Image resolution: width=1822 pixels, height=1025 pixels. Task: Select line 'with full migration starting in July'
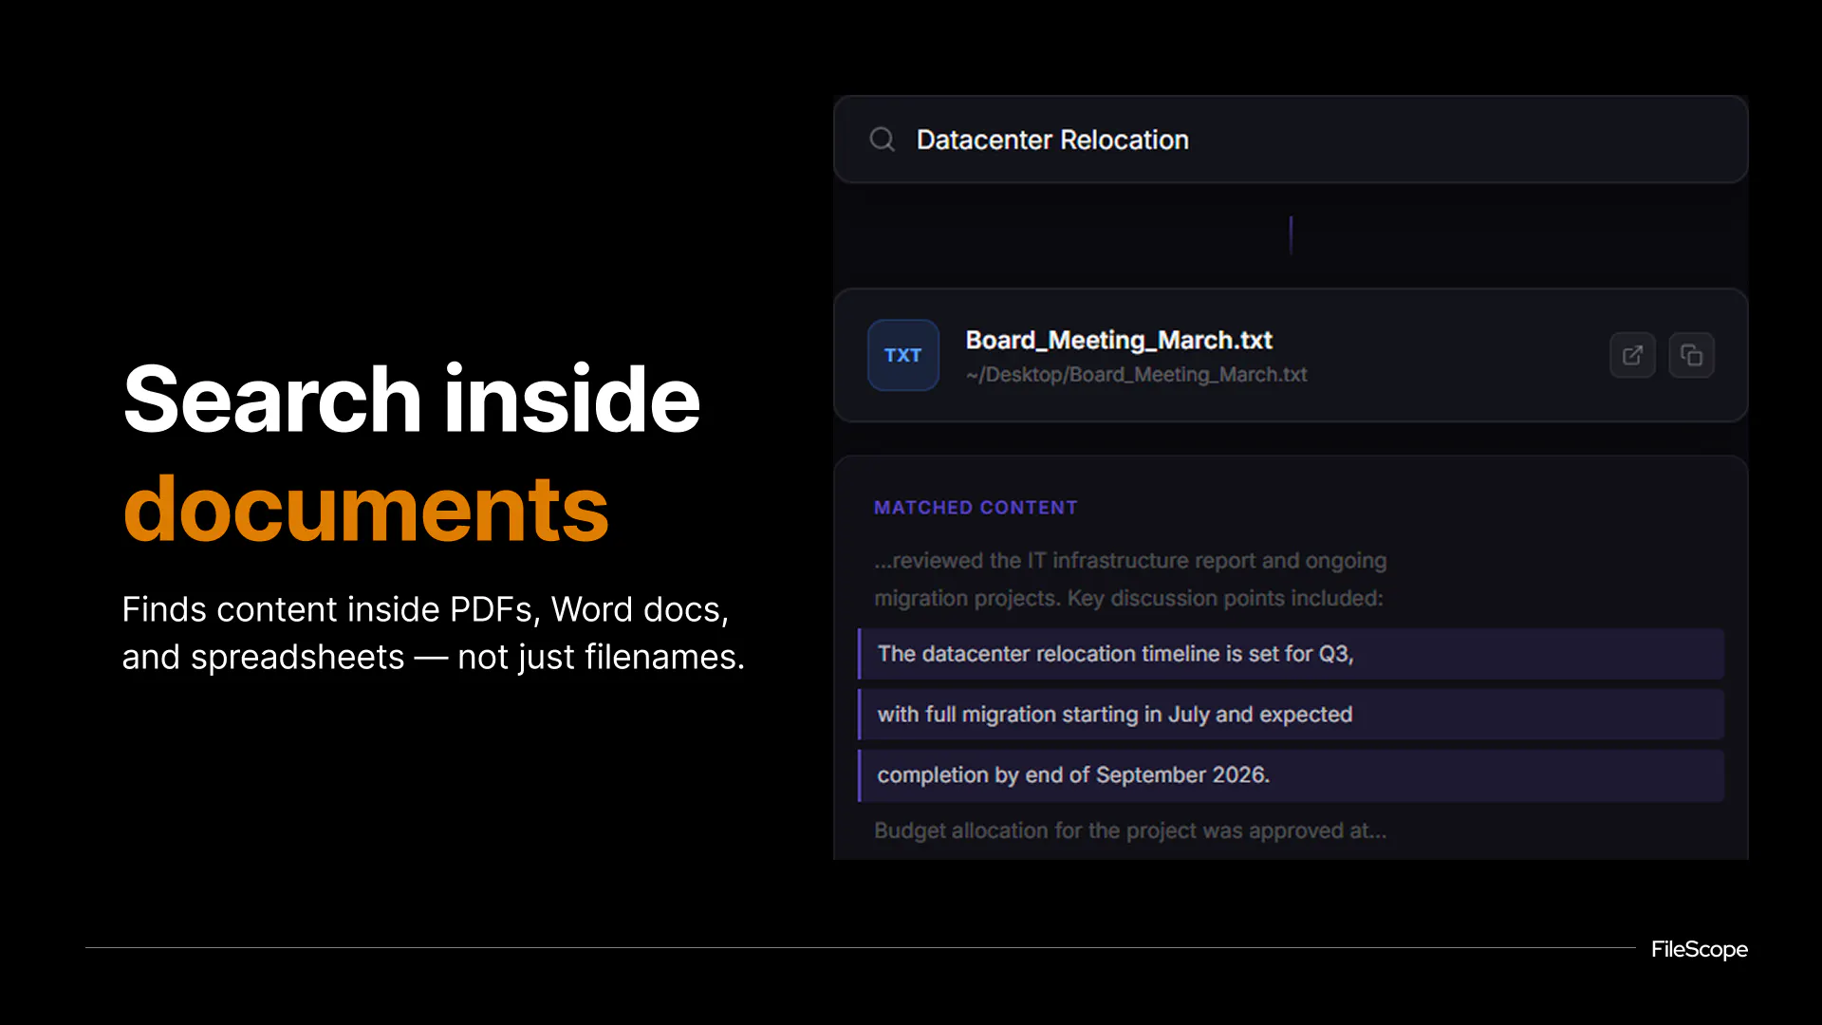(x=1291, y=715)
